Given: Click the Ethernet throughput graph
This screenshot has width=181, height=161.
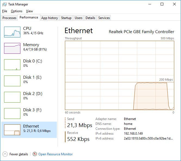Looking at the screenshot, I should coord(120,75).
